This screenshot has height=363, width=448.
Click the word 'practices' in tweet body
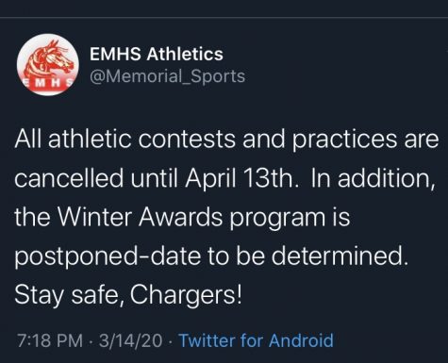point(344,140)
